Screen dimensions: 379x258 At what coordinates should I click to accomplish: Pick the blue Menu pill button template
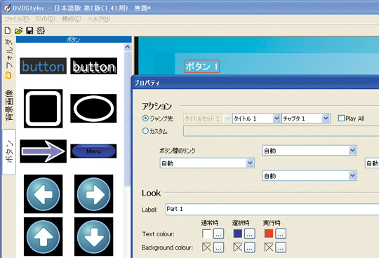coord(93,151)
